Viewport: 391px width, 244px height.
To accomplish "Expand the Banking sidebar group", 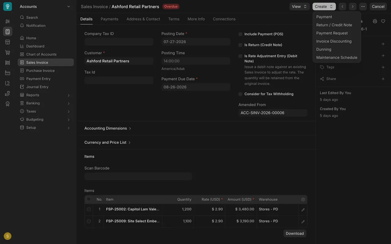I will 46,103.
